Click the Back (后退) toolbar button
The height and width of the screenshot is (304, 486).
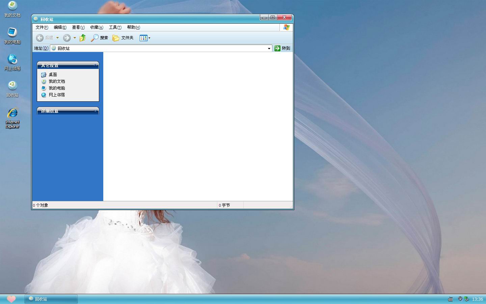[45, 38]
